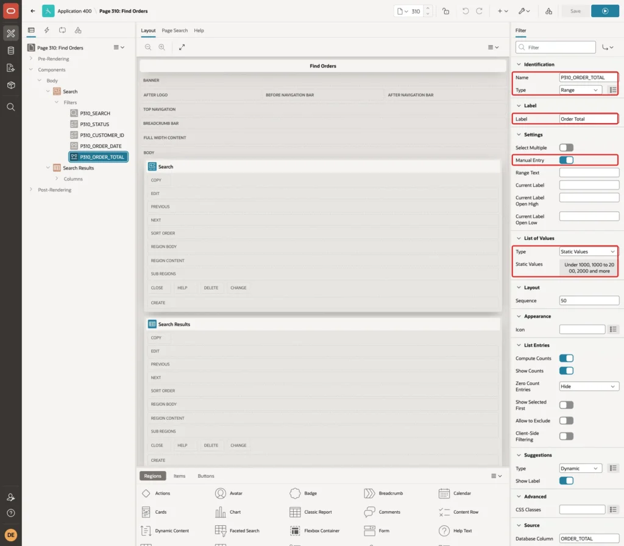624x546 pixels.
Task: Pick the Chart region type
Action: coord(228,512)
